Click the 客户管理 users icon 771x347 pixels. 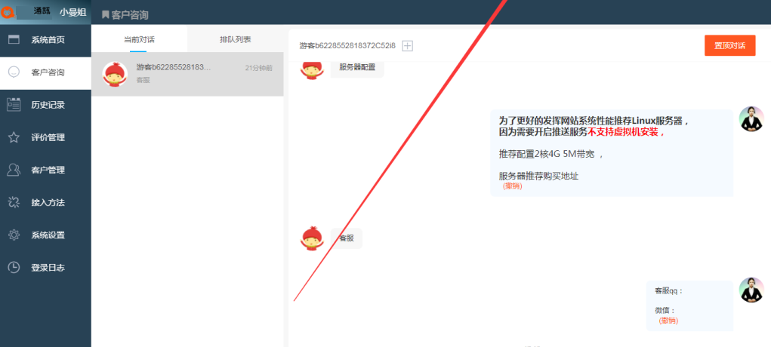(x=14, y=170)
